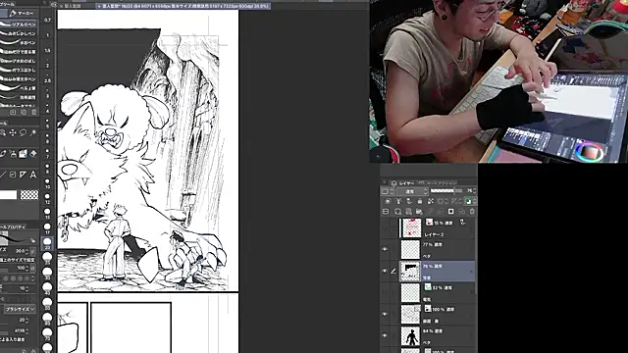628x353 pixels.
Task: Open the brush size dynamics dropdown
Action: [x=20, y=310]
